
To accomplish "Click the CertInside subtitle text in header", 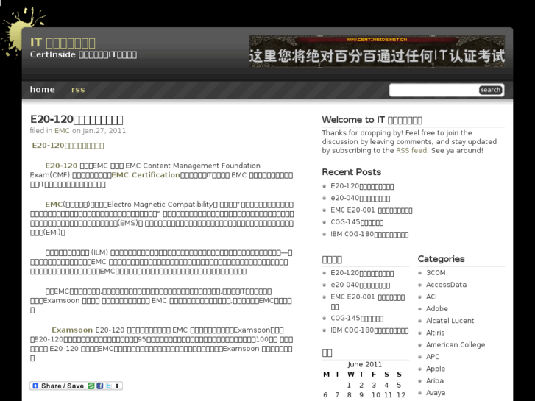I will [x=83, y=54].
